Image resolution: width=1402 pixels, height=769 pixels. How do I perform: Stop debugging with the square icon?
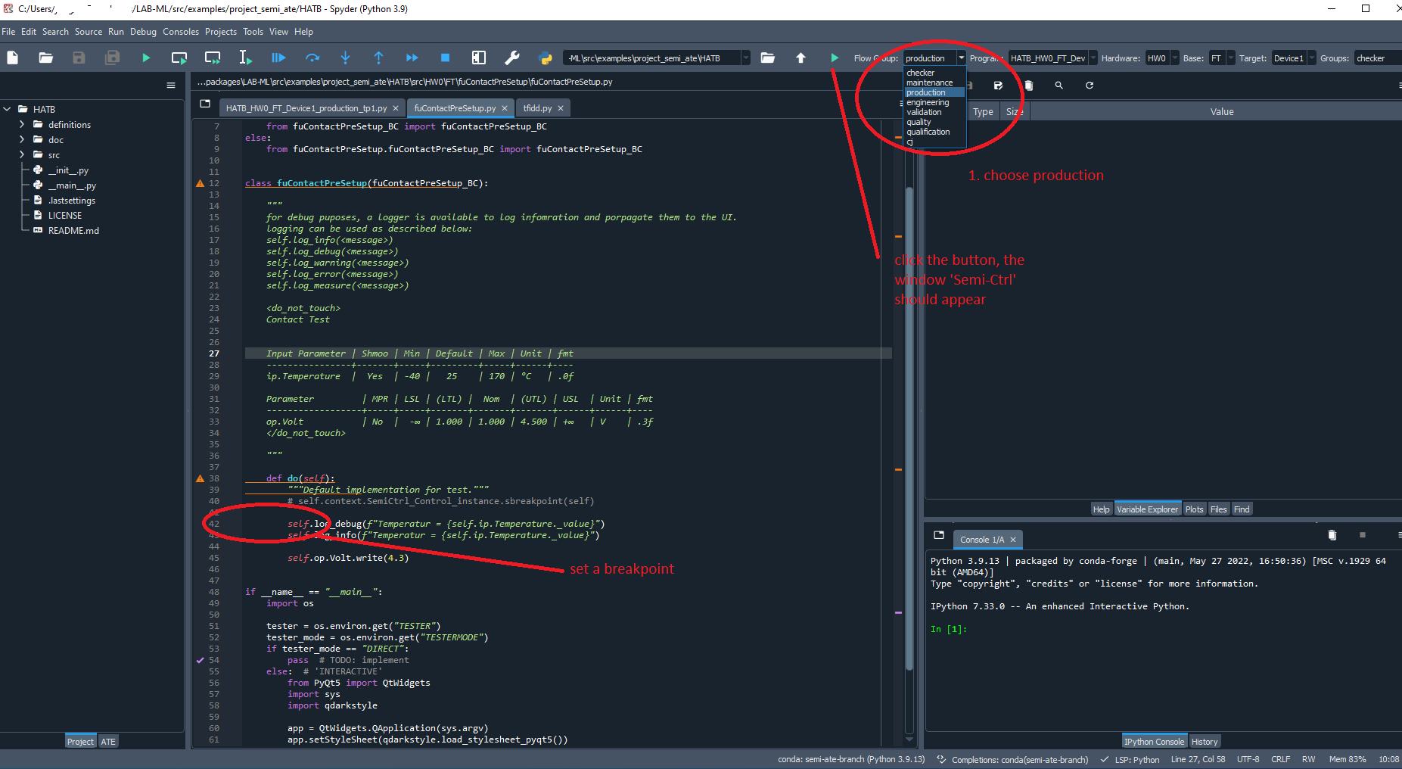[445, 58]
